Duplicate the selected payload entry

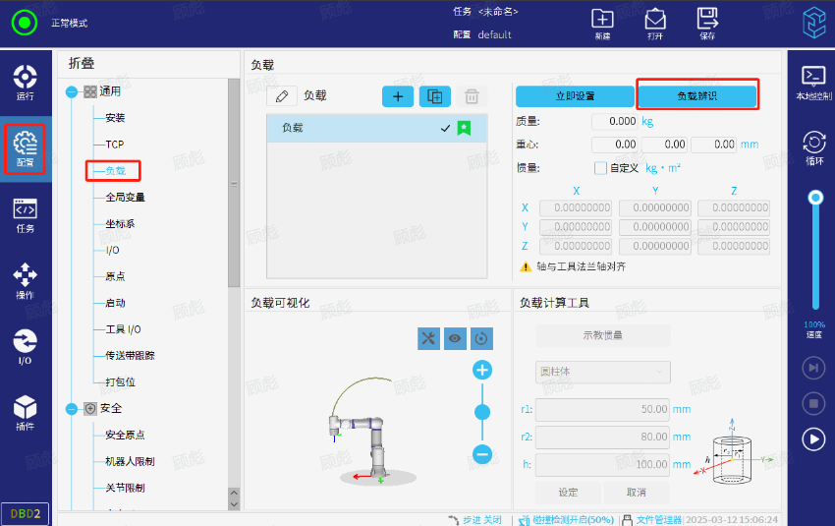434,96
